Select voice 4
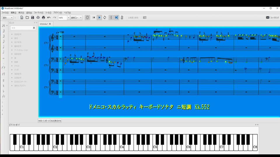Screen dimensions: 280x157 pos(3,114)
